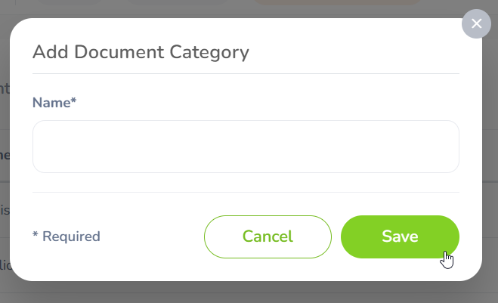498x303 pixels.
Task: Cancel adding the document category
Action: (268, 237)
